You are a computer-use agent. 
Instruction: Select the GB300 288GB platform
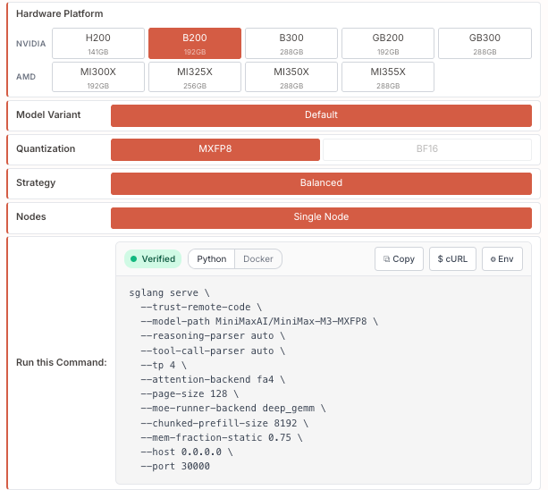pyautogui.click(x=485, y=43)
